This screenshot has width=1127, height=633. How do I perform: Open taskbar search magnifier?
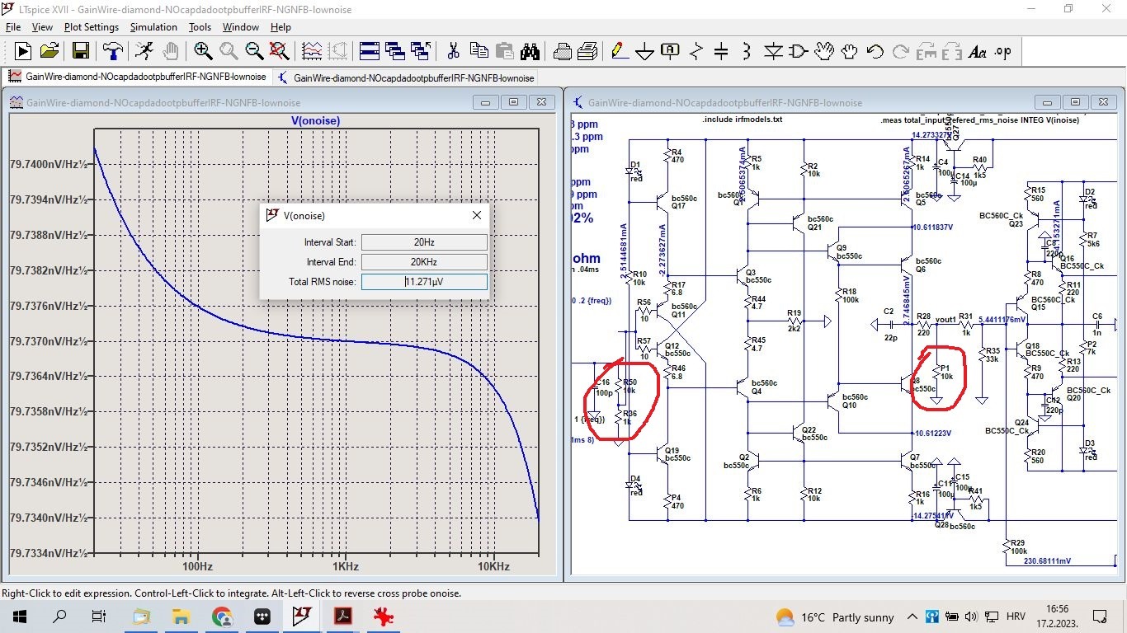(59, 617)
